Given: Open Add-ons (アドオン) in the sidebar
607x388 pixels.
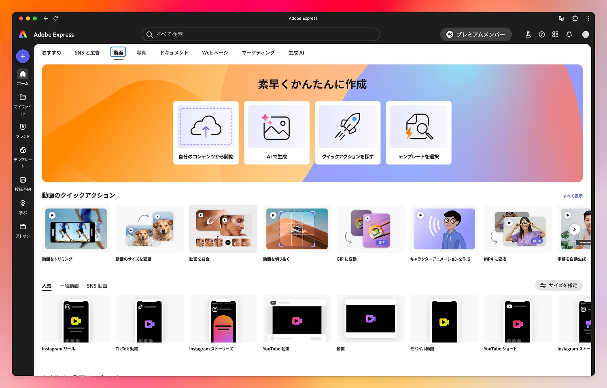Looking at the screenshot, I should pos(23,227).
